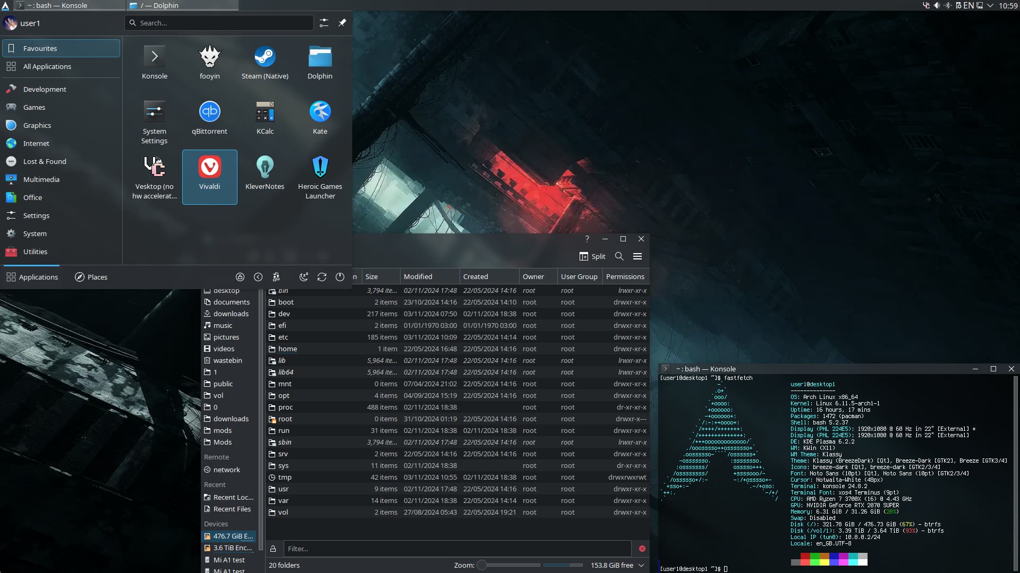The width and height of the screenshot is (1020, 573).
Task: Toggle the filter bar lock icon in Dolphin
Action: [x=273, y=549]
